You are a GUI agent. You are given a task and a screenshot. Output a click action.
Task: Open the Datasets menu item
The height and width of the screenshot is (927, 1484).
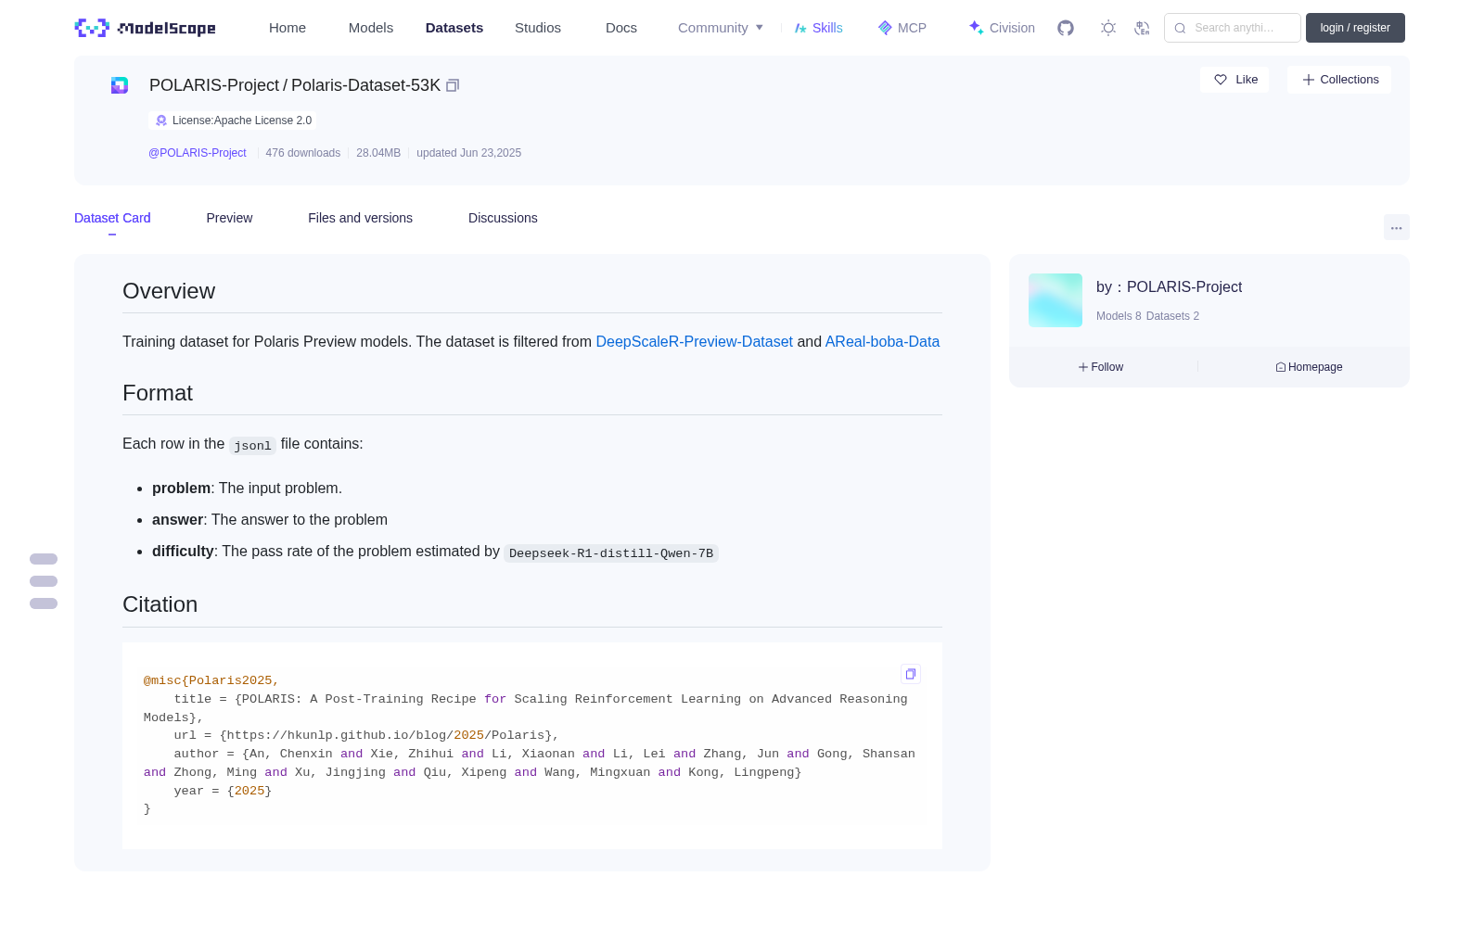[454, 28]
